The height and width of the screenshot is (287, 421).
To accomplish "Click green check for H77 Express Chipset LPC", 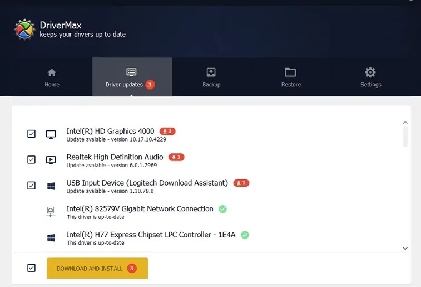I will click(245, 235).
